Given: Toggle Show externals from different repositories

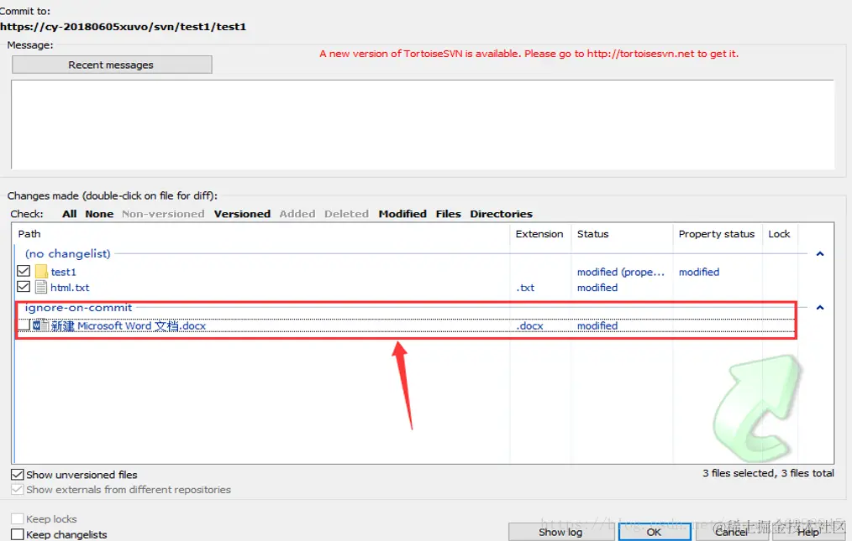Looking at the screenshot, I should pyautogui.click(x=18, y=490).
